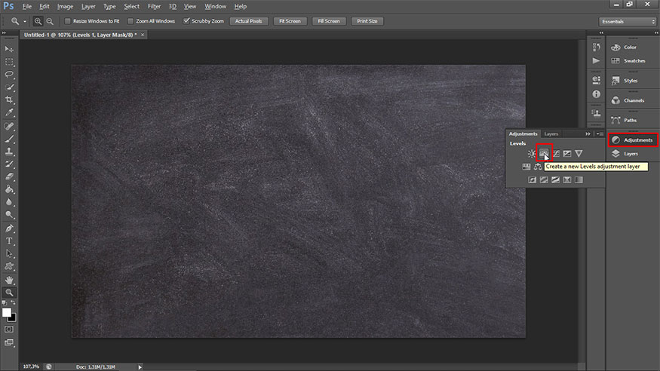Viewport: 660px width, 371px height.
Task: Open the Layer menu
Action: click(x=88, y=6)
